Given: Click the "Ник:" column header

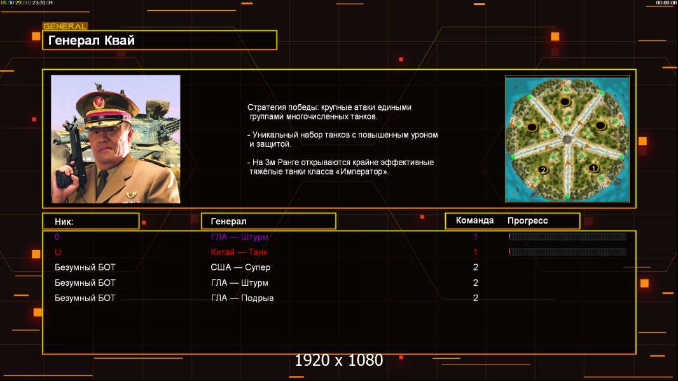Looking at the screenshot, I should (91, 222).
